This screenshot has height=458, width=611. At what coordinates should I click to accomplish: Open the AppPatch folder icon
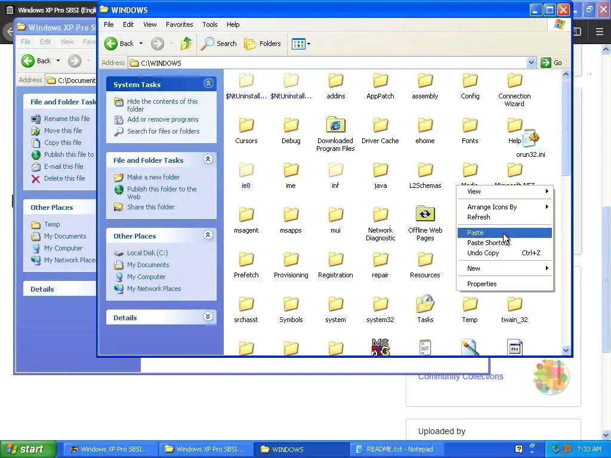click(x=380, y=81)
